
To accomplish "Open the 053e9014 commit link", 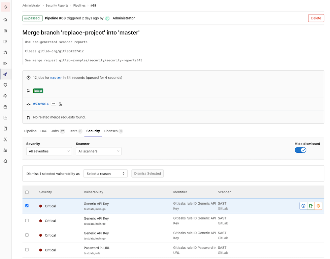I will coord(41,104).
